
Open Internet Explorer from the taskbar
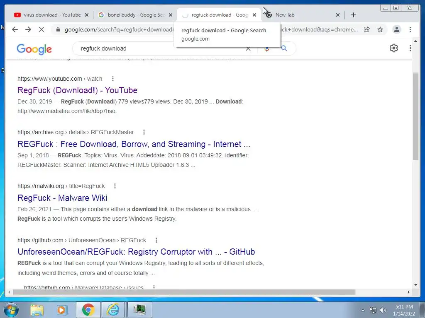[113, 310]
